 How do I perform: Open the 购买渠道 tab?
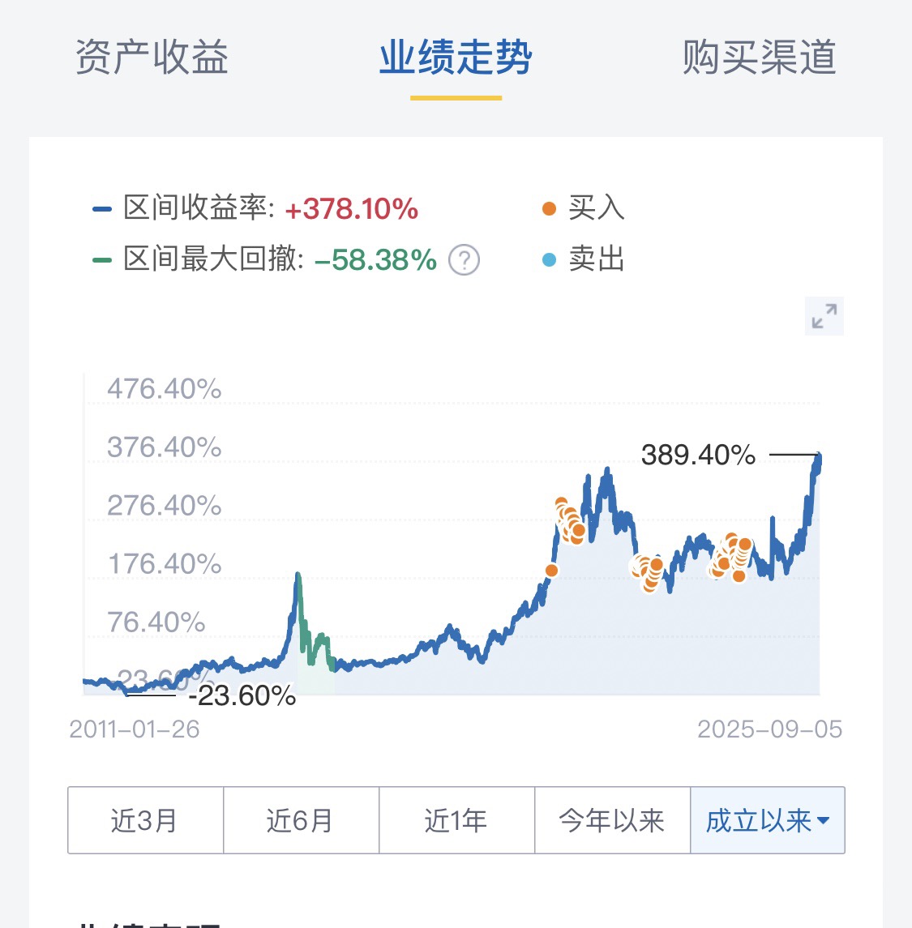[x=760, y=58]
